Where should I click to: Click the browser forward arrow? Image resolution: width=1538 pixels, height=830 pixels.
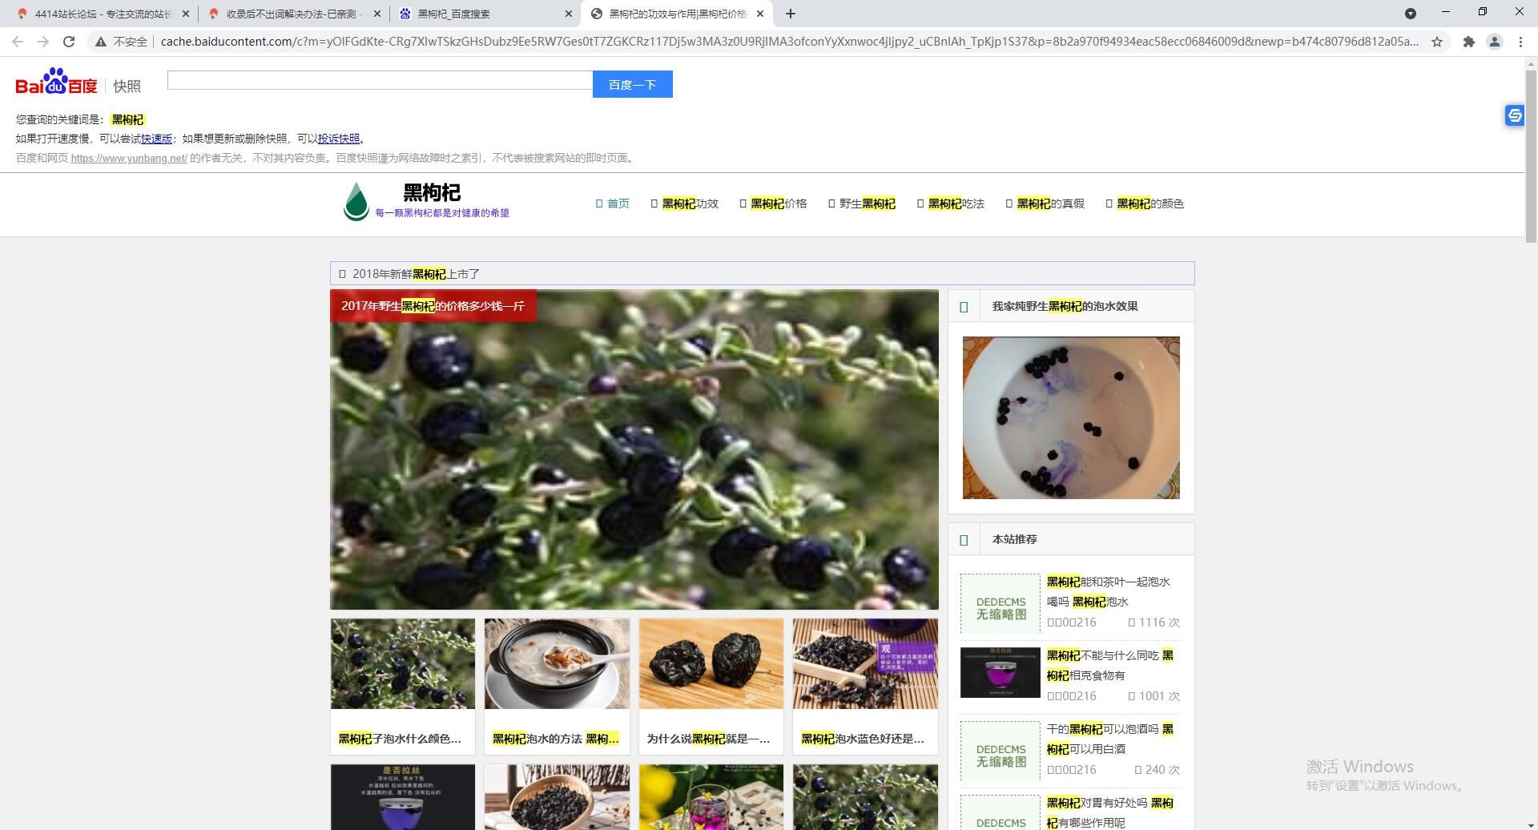click(43, 42)
